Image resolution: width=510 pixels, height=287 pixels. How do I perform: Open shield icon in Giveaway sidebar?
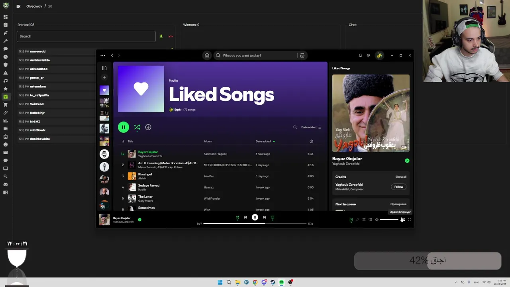6,65
